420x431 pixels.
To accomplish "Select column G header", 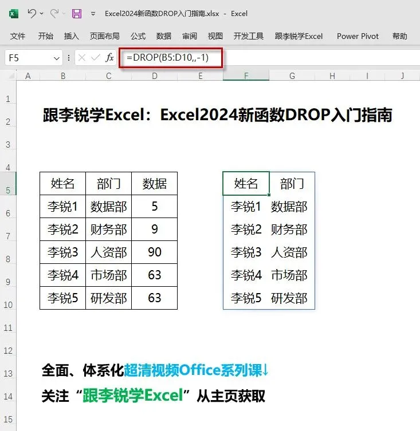I will click(292, 76).
